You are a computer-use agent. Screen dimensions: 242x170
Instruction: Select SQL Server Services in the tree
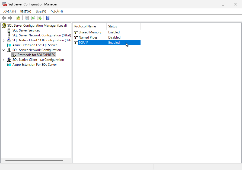point(26,30)
